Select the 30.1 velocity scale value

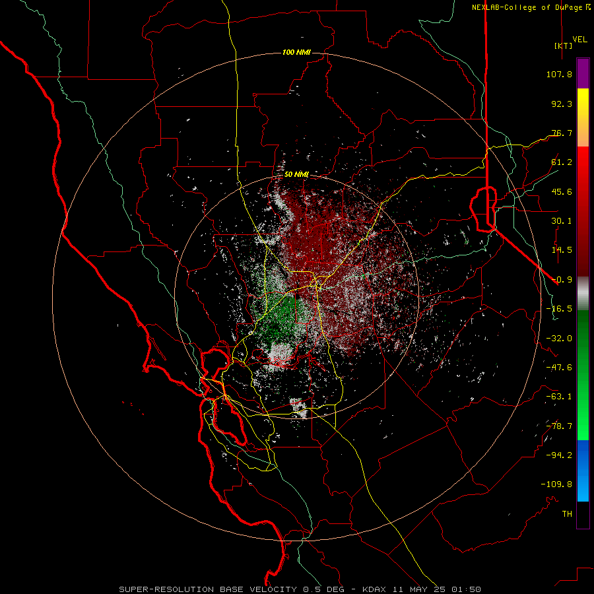(562, 221)
